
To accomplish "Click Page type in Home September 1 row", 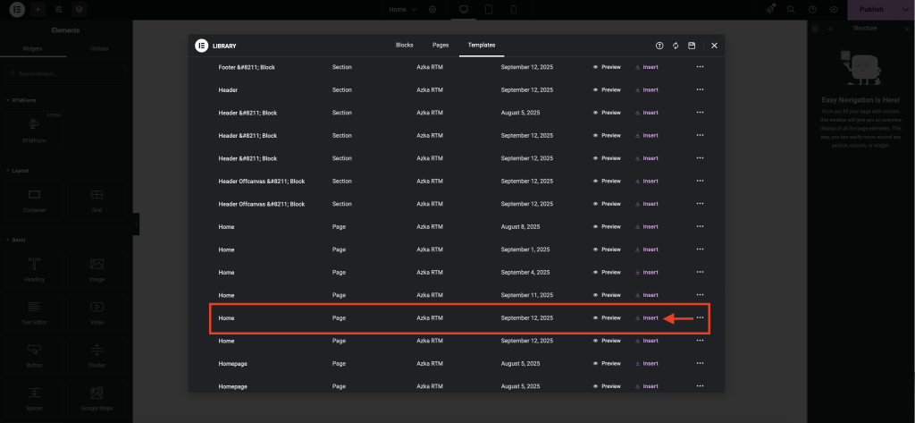I will pyautogui.click(x=339, y=250).
